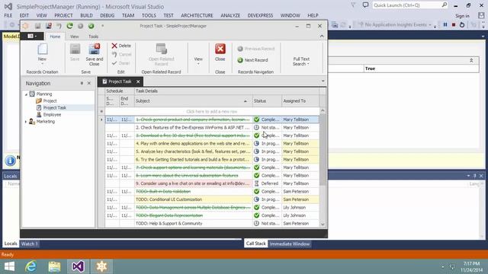Open the ARCHITECTURE menu
The image size is (488, 274).
pyautogui.click(x=197, y=15)
